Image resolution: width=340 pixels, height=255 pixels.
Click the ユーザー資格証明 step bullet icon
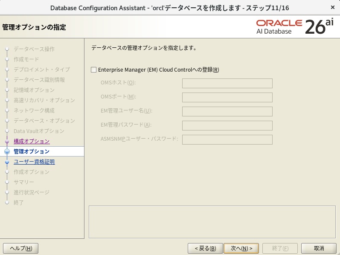point(7,162)
